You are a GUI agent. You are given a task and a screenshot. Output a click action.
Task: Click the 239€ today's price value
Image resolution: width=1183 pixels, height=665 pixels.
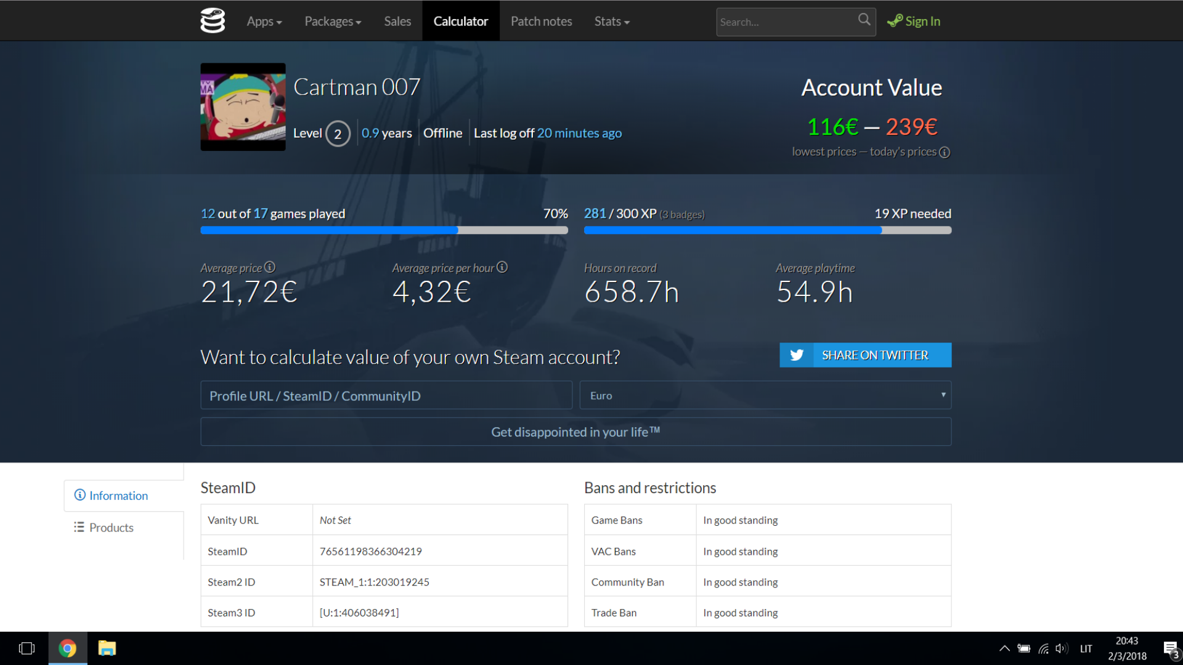point(912,127)
